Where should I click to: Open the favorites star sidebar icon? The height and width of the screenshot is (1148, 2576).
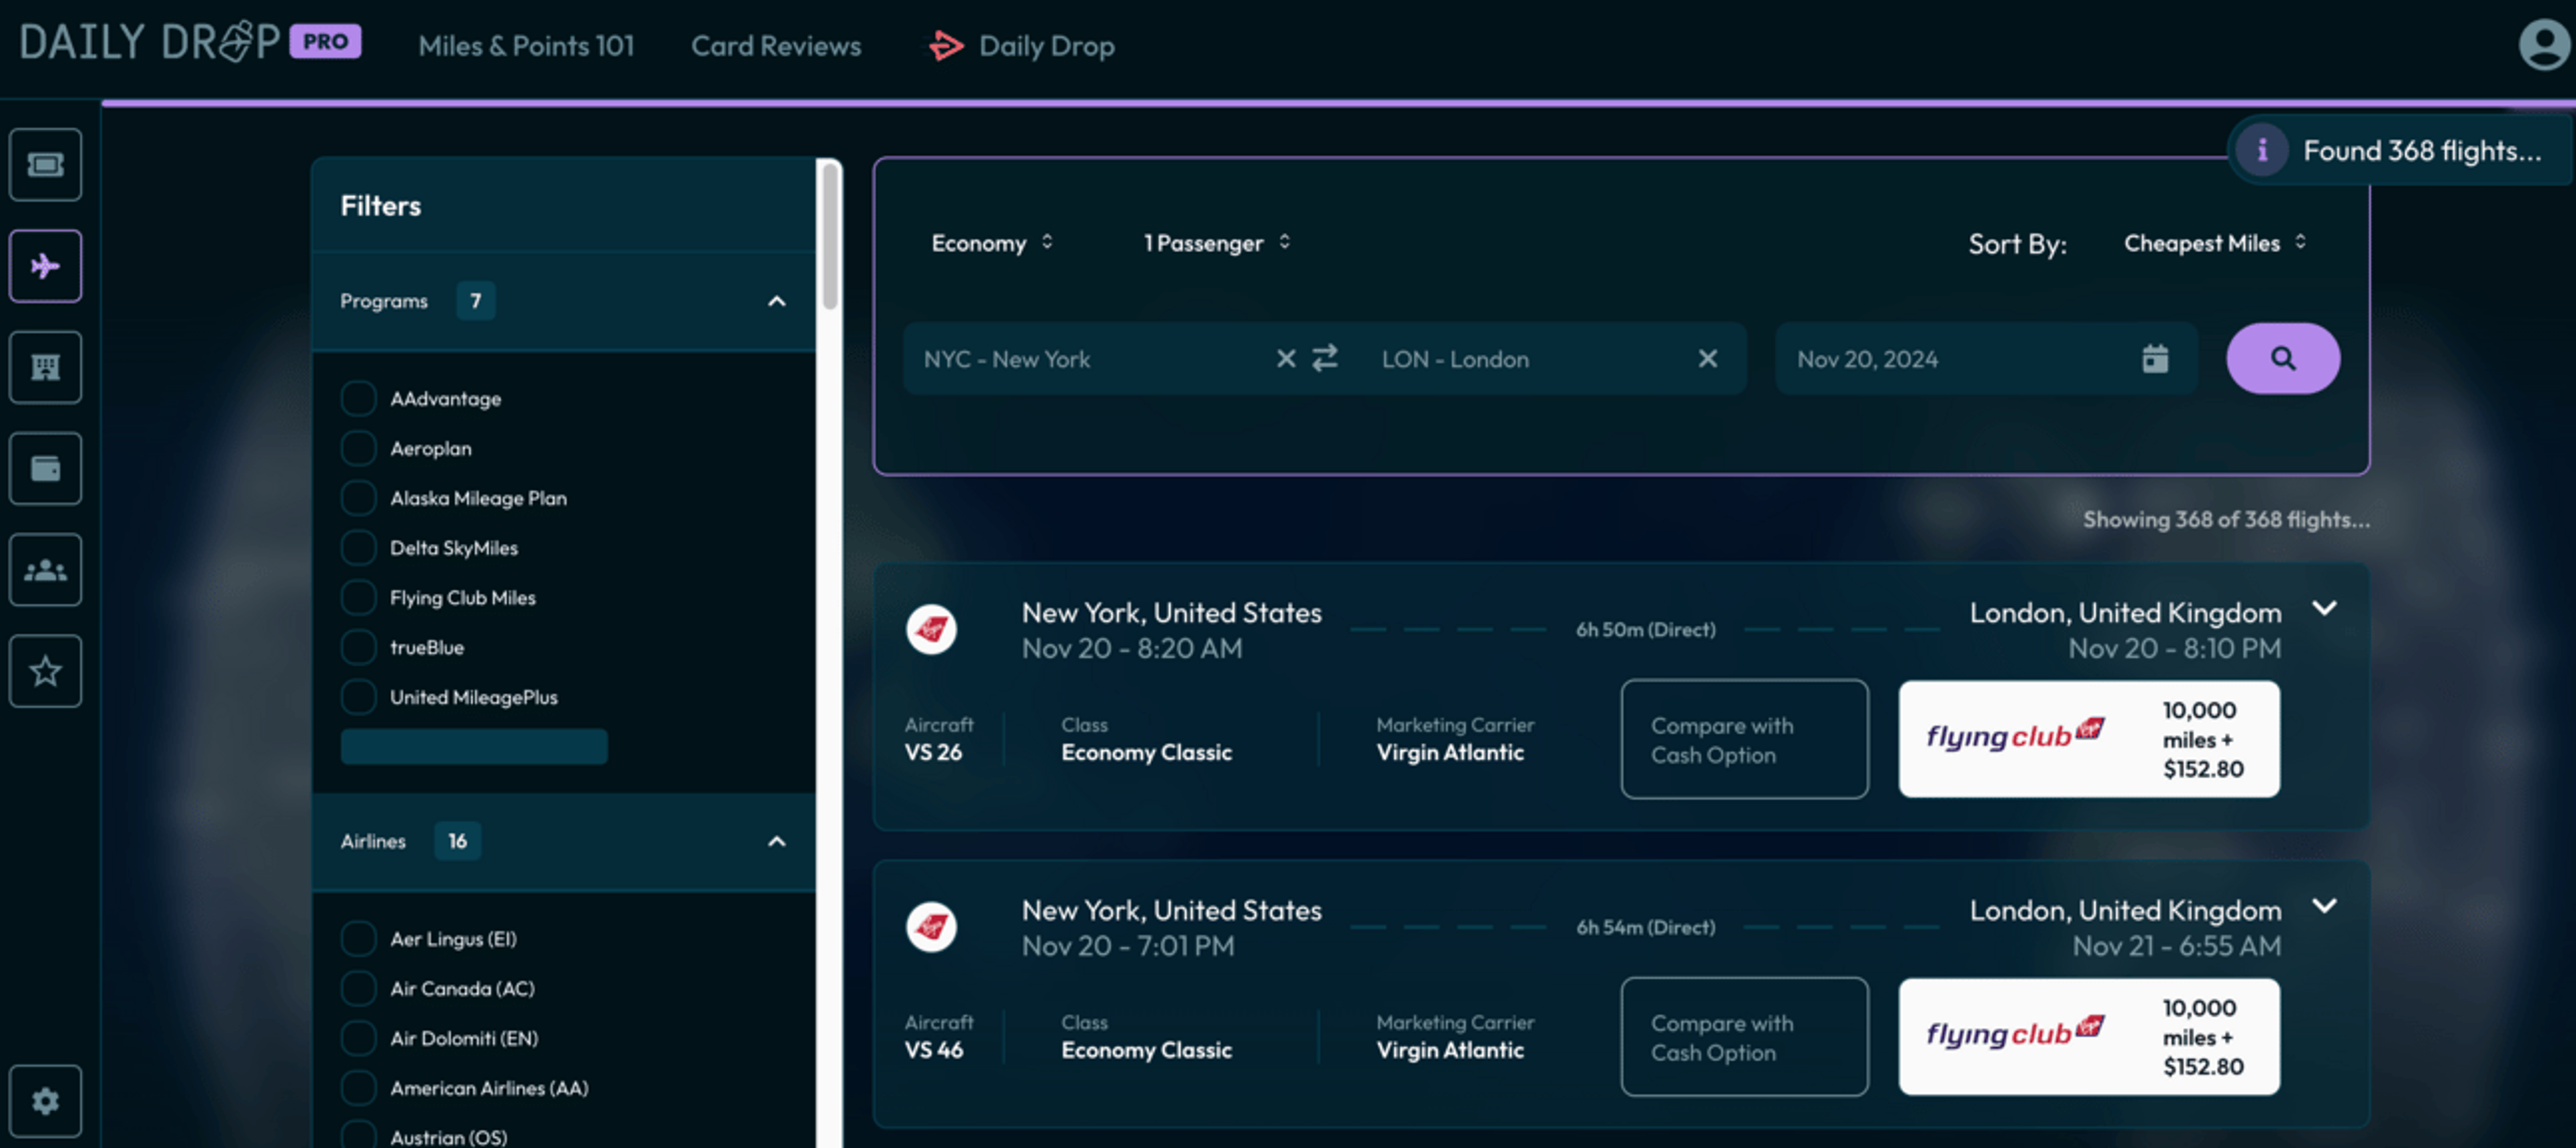[x=45, y=671]
